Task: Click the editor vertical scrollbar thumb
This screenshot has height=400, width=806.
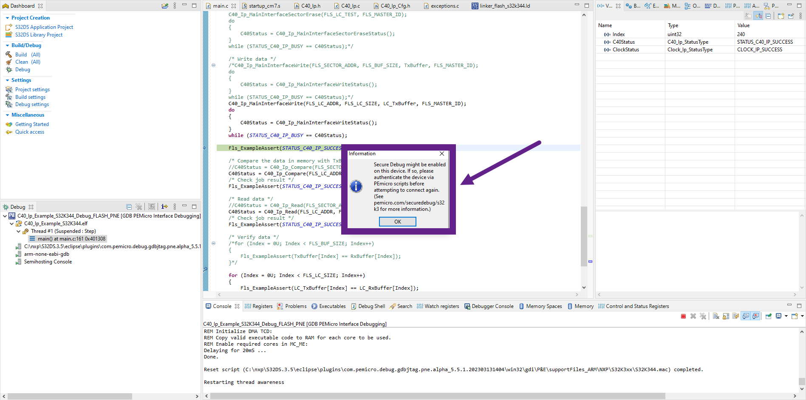Action: [584, 236]
